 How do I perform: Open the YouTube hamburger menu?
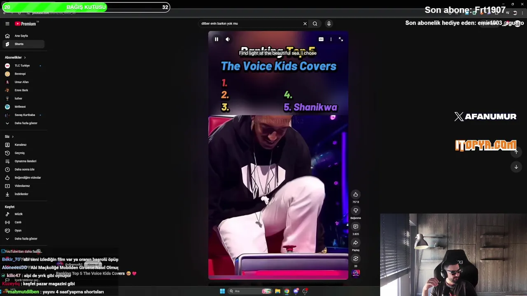(7, 24)
